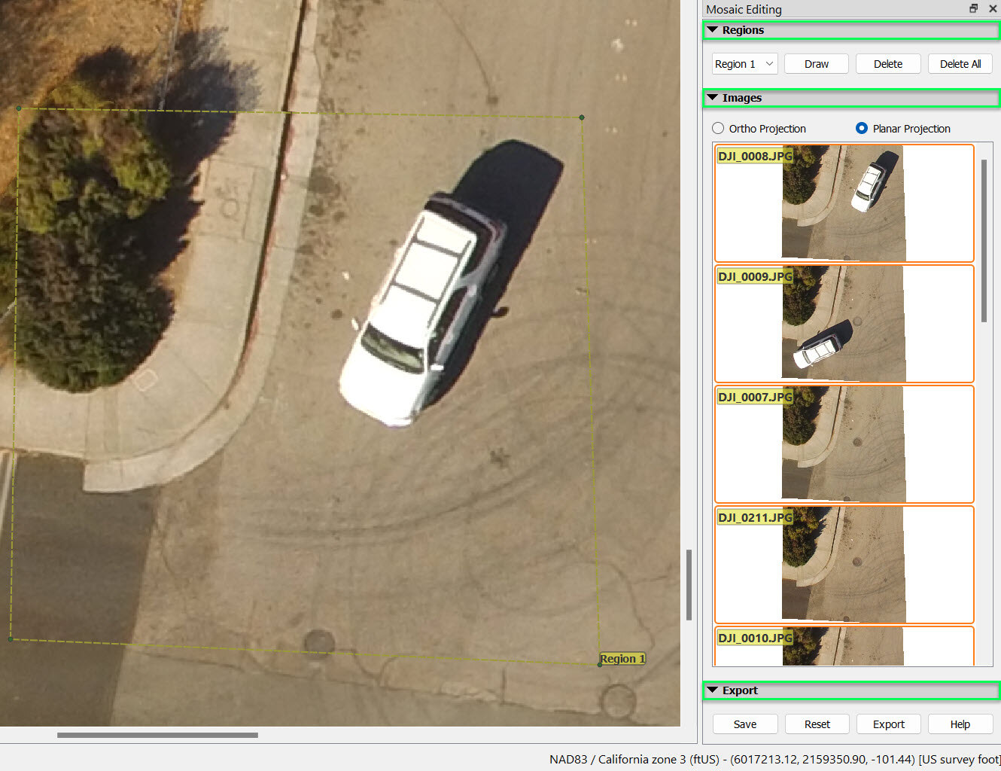The height and width of the screenshot is (771, 1001).
Task: Select the DJI_0211.JPG image thumbnail
Action: (x=843, y=565)
